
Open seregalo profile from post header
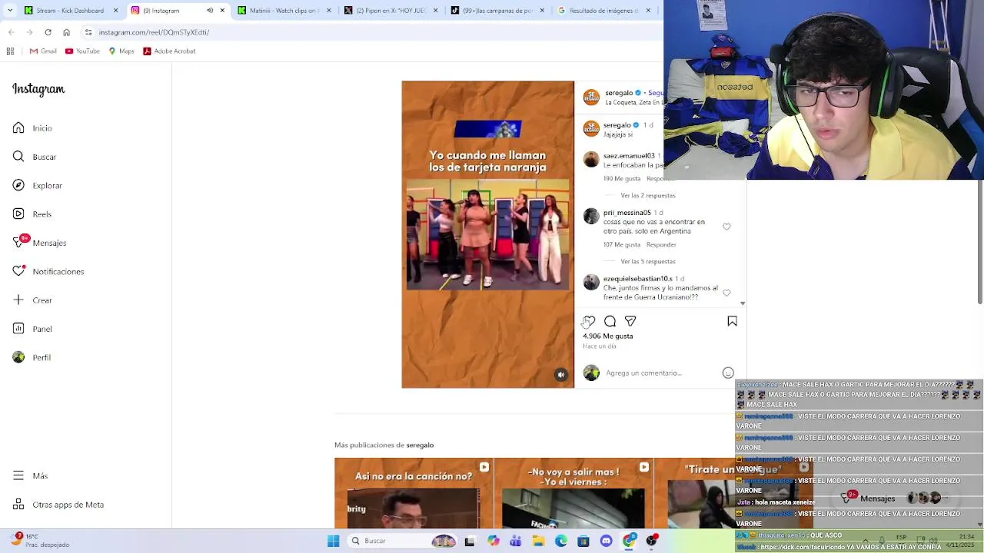(618, 93)
